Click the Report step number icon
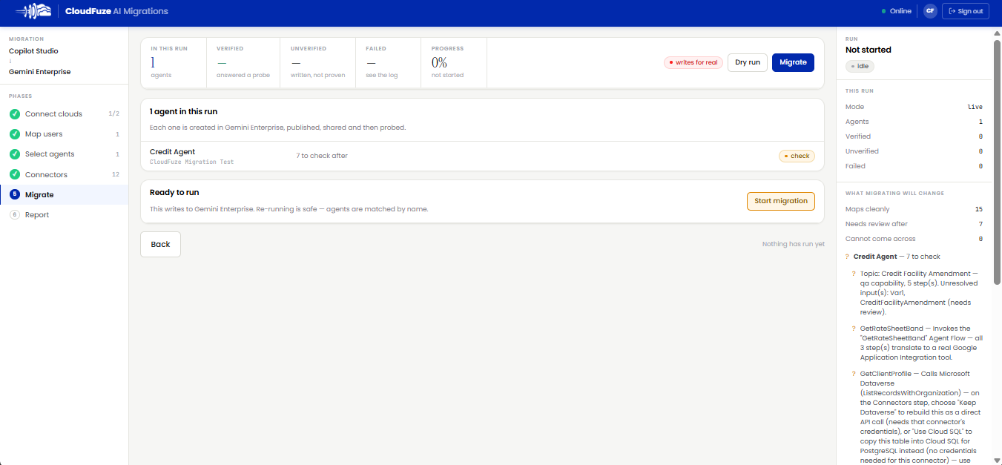The width and height of the screenshot is (1002, 465). point(15,215)
